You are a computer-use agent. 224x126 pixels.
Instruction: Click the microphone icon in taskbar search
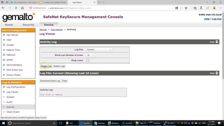point(54,123)
